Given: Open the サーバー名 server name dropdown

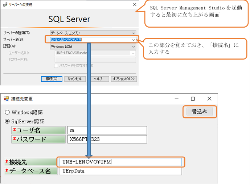Looking at the screenshot, I should pos(134,40).
